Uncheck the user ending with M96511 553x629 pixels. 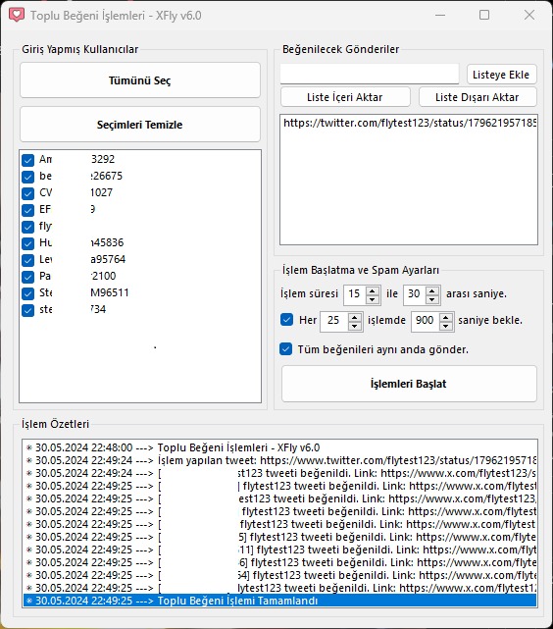[28, 293]
